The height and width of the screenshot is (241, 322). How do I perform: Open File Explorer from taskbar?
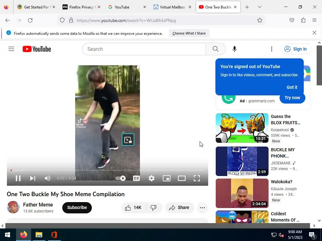coord(39,235)
